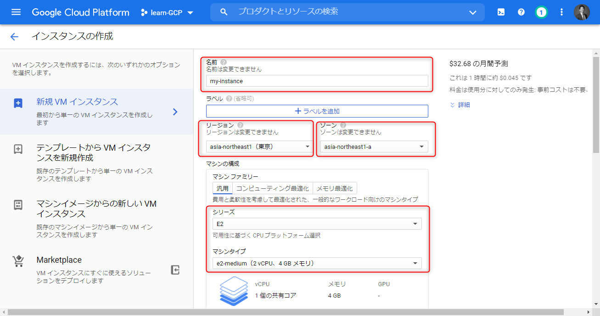This screenshot has height=316, width=600.
Task: Open the user account avatar
Action: 582,12
